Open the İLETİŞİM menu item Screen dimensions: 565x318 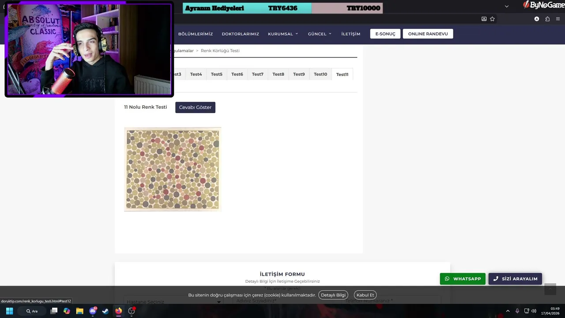coord(351,34)
